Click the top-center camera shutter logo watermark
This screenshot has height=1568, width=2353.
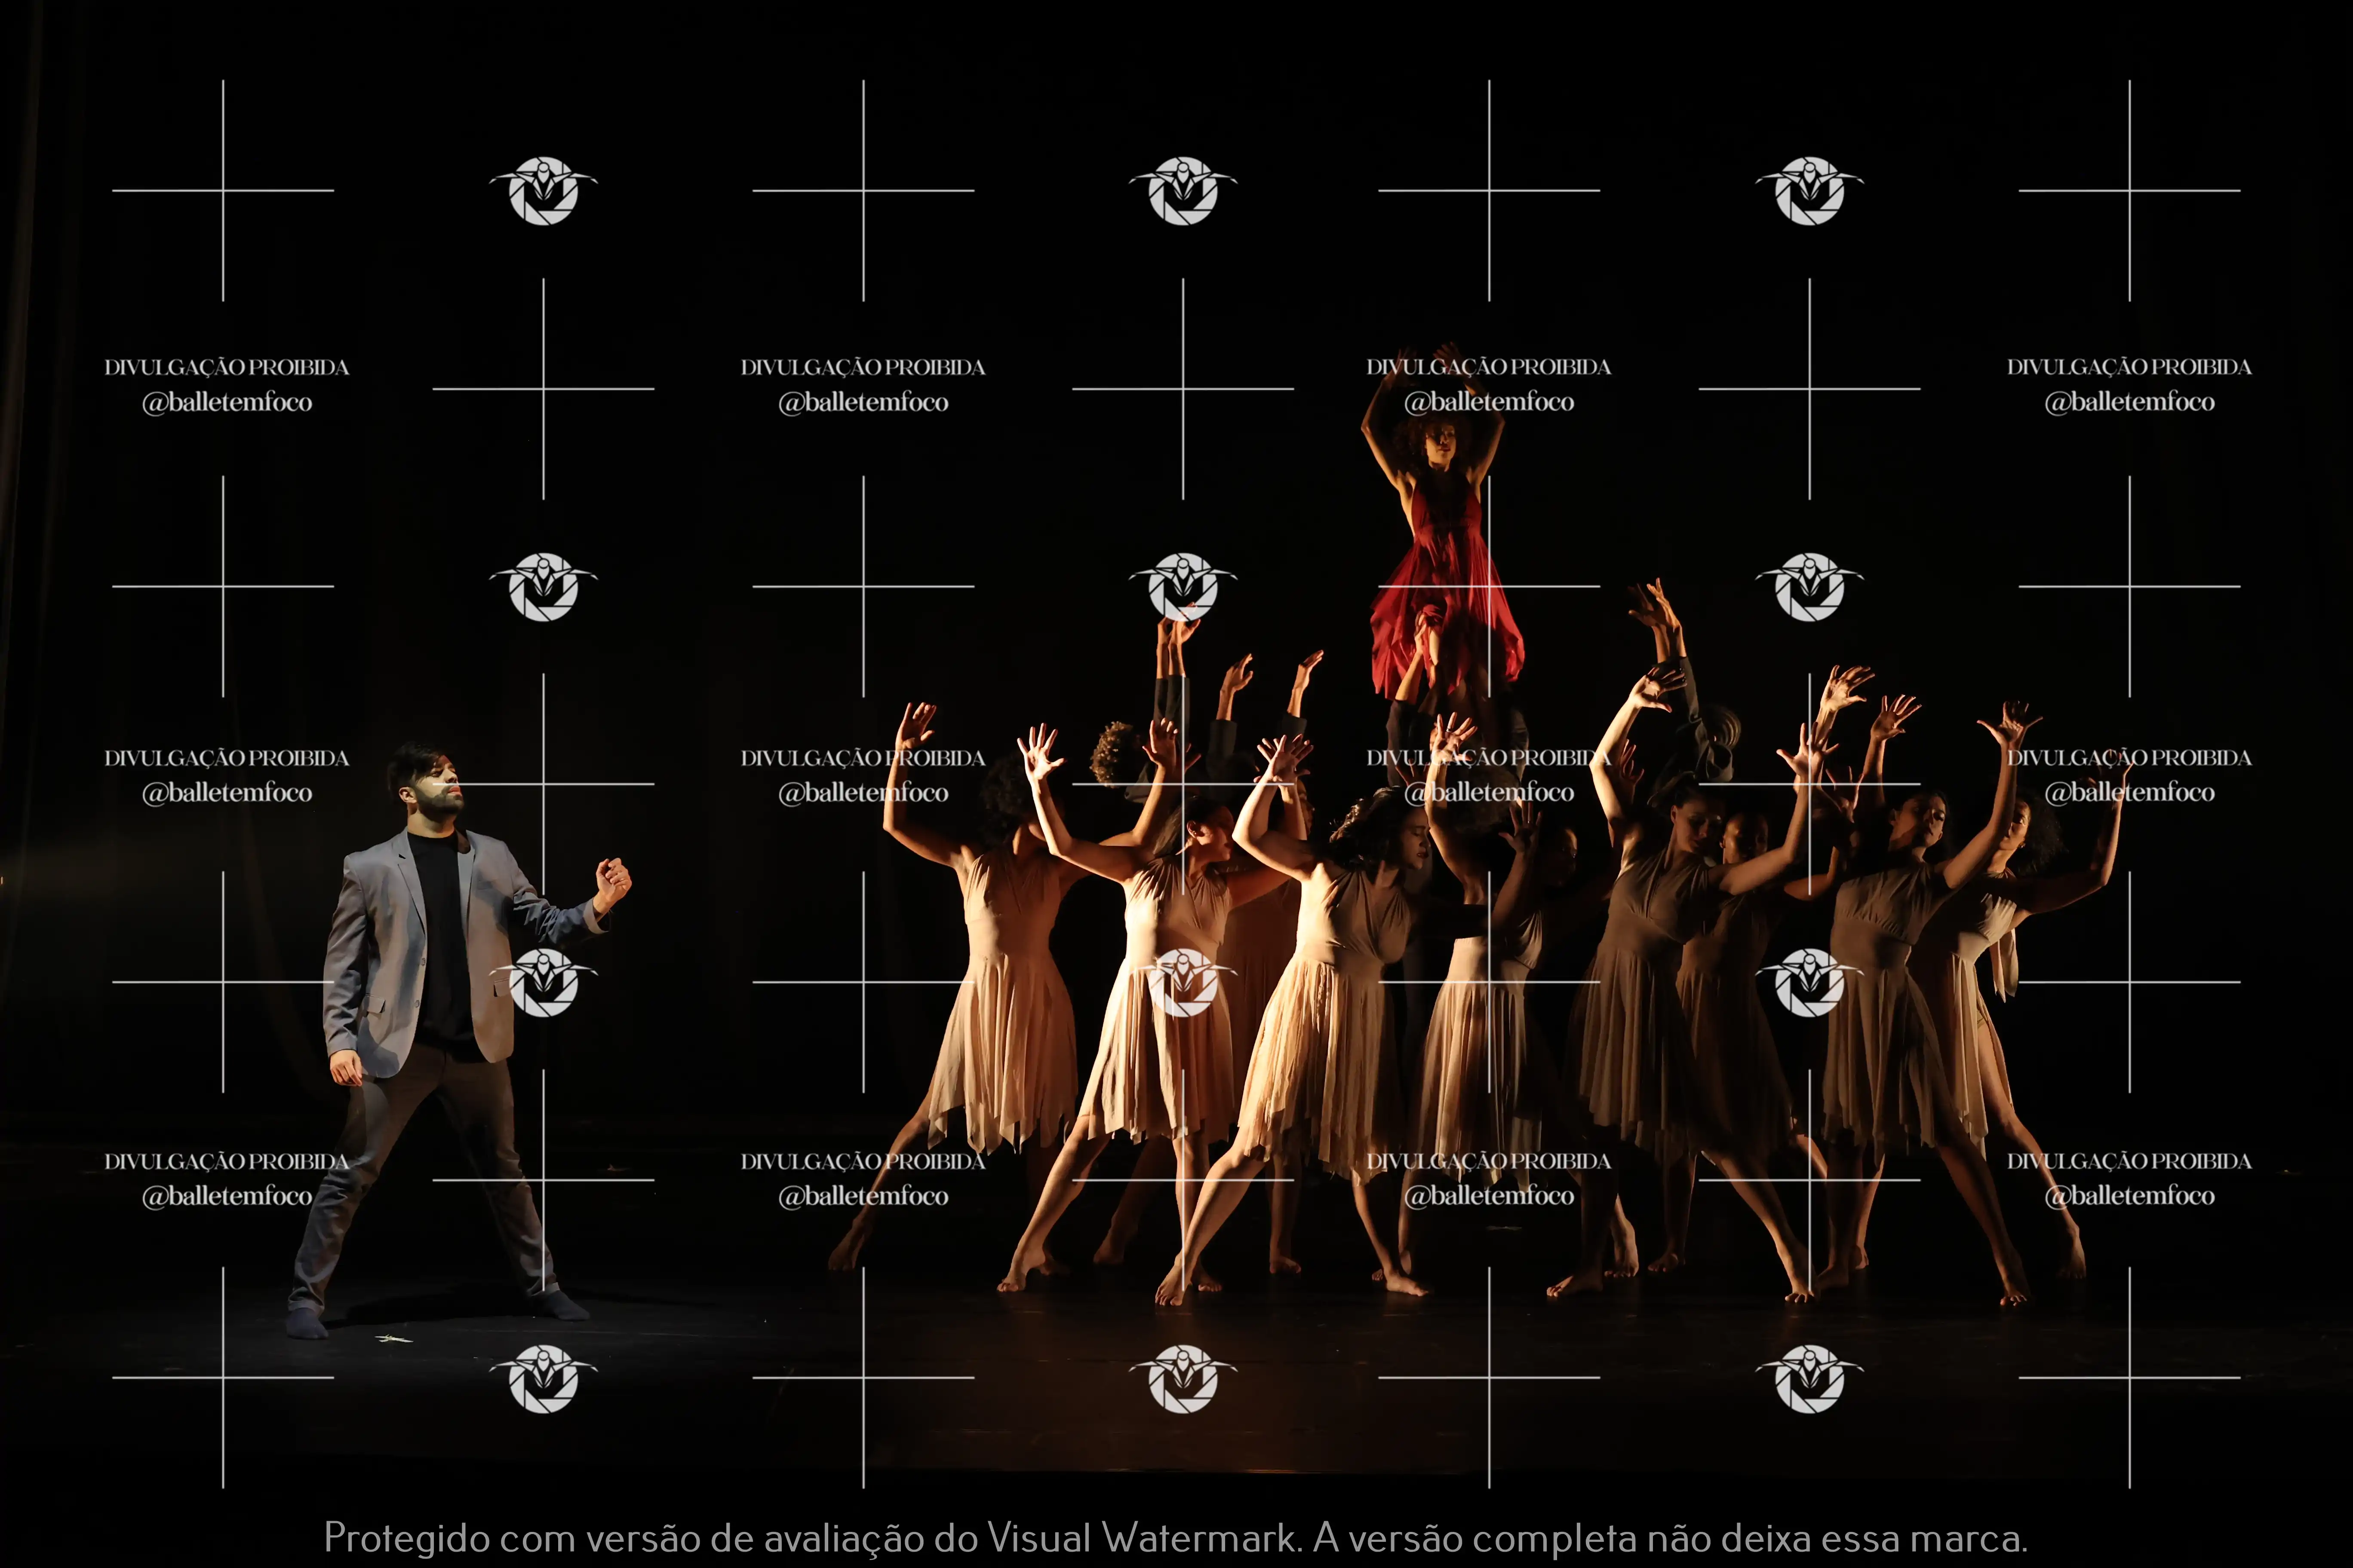coord(1183,190)
